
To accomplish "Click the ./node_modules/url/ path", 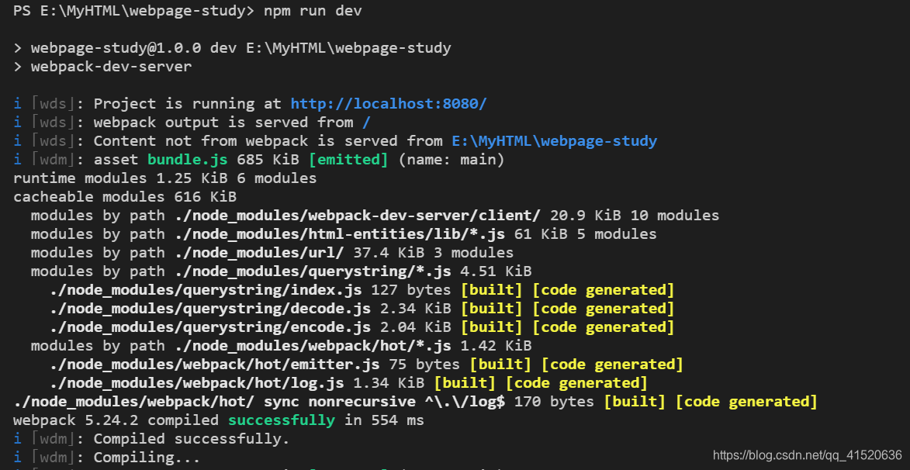I will pyautogui.click(x=259, y=252).
